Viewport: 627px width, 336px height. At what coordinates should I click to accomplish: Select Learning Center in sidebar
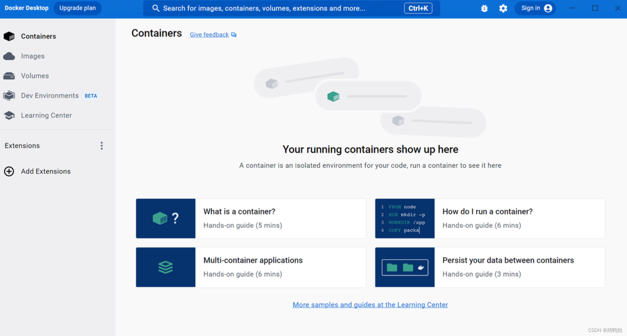pos(46,116)
